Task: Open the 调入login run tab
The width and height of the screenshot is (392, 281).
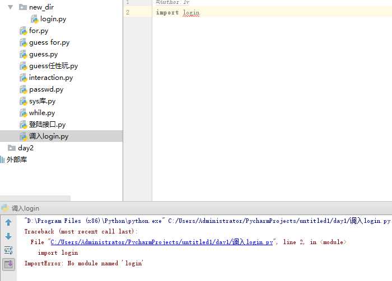Action: [x=25, y=208]
